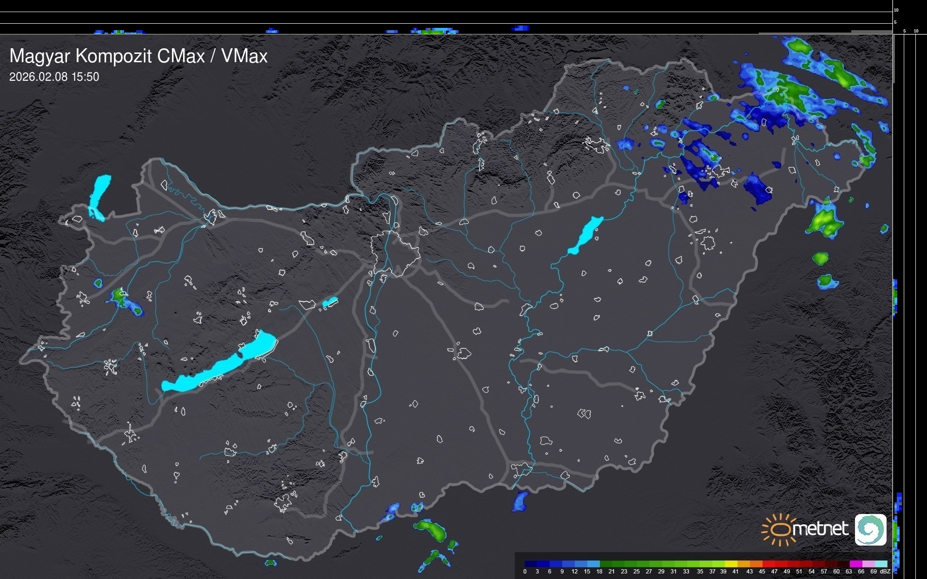This screenshot has width=927, height=579.
Task: Click the dark green 18 dBZ swatch
Action: click(606, 564)
